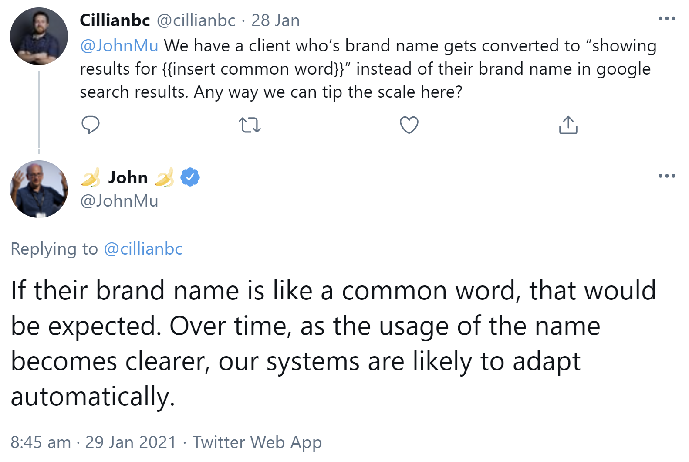
Task: Open Cillianbc's profile picture
Action: [x=39, y=36]
